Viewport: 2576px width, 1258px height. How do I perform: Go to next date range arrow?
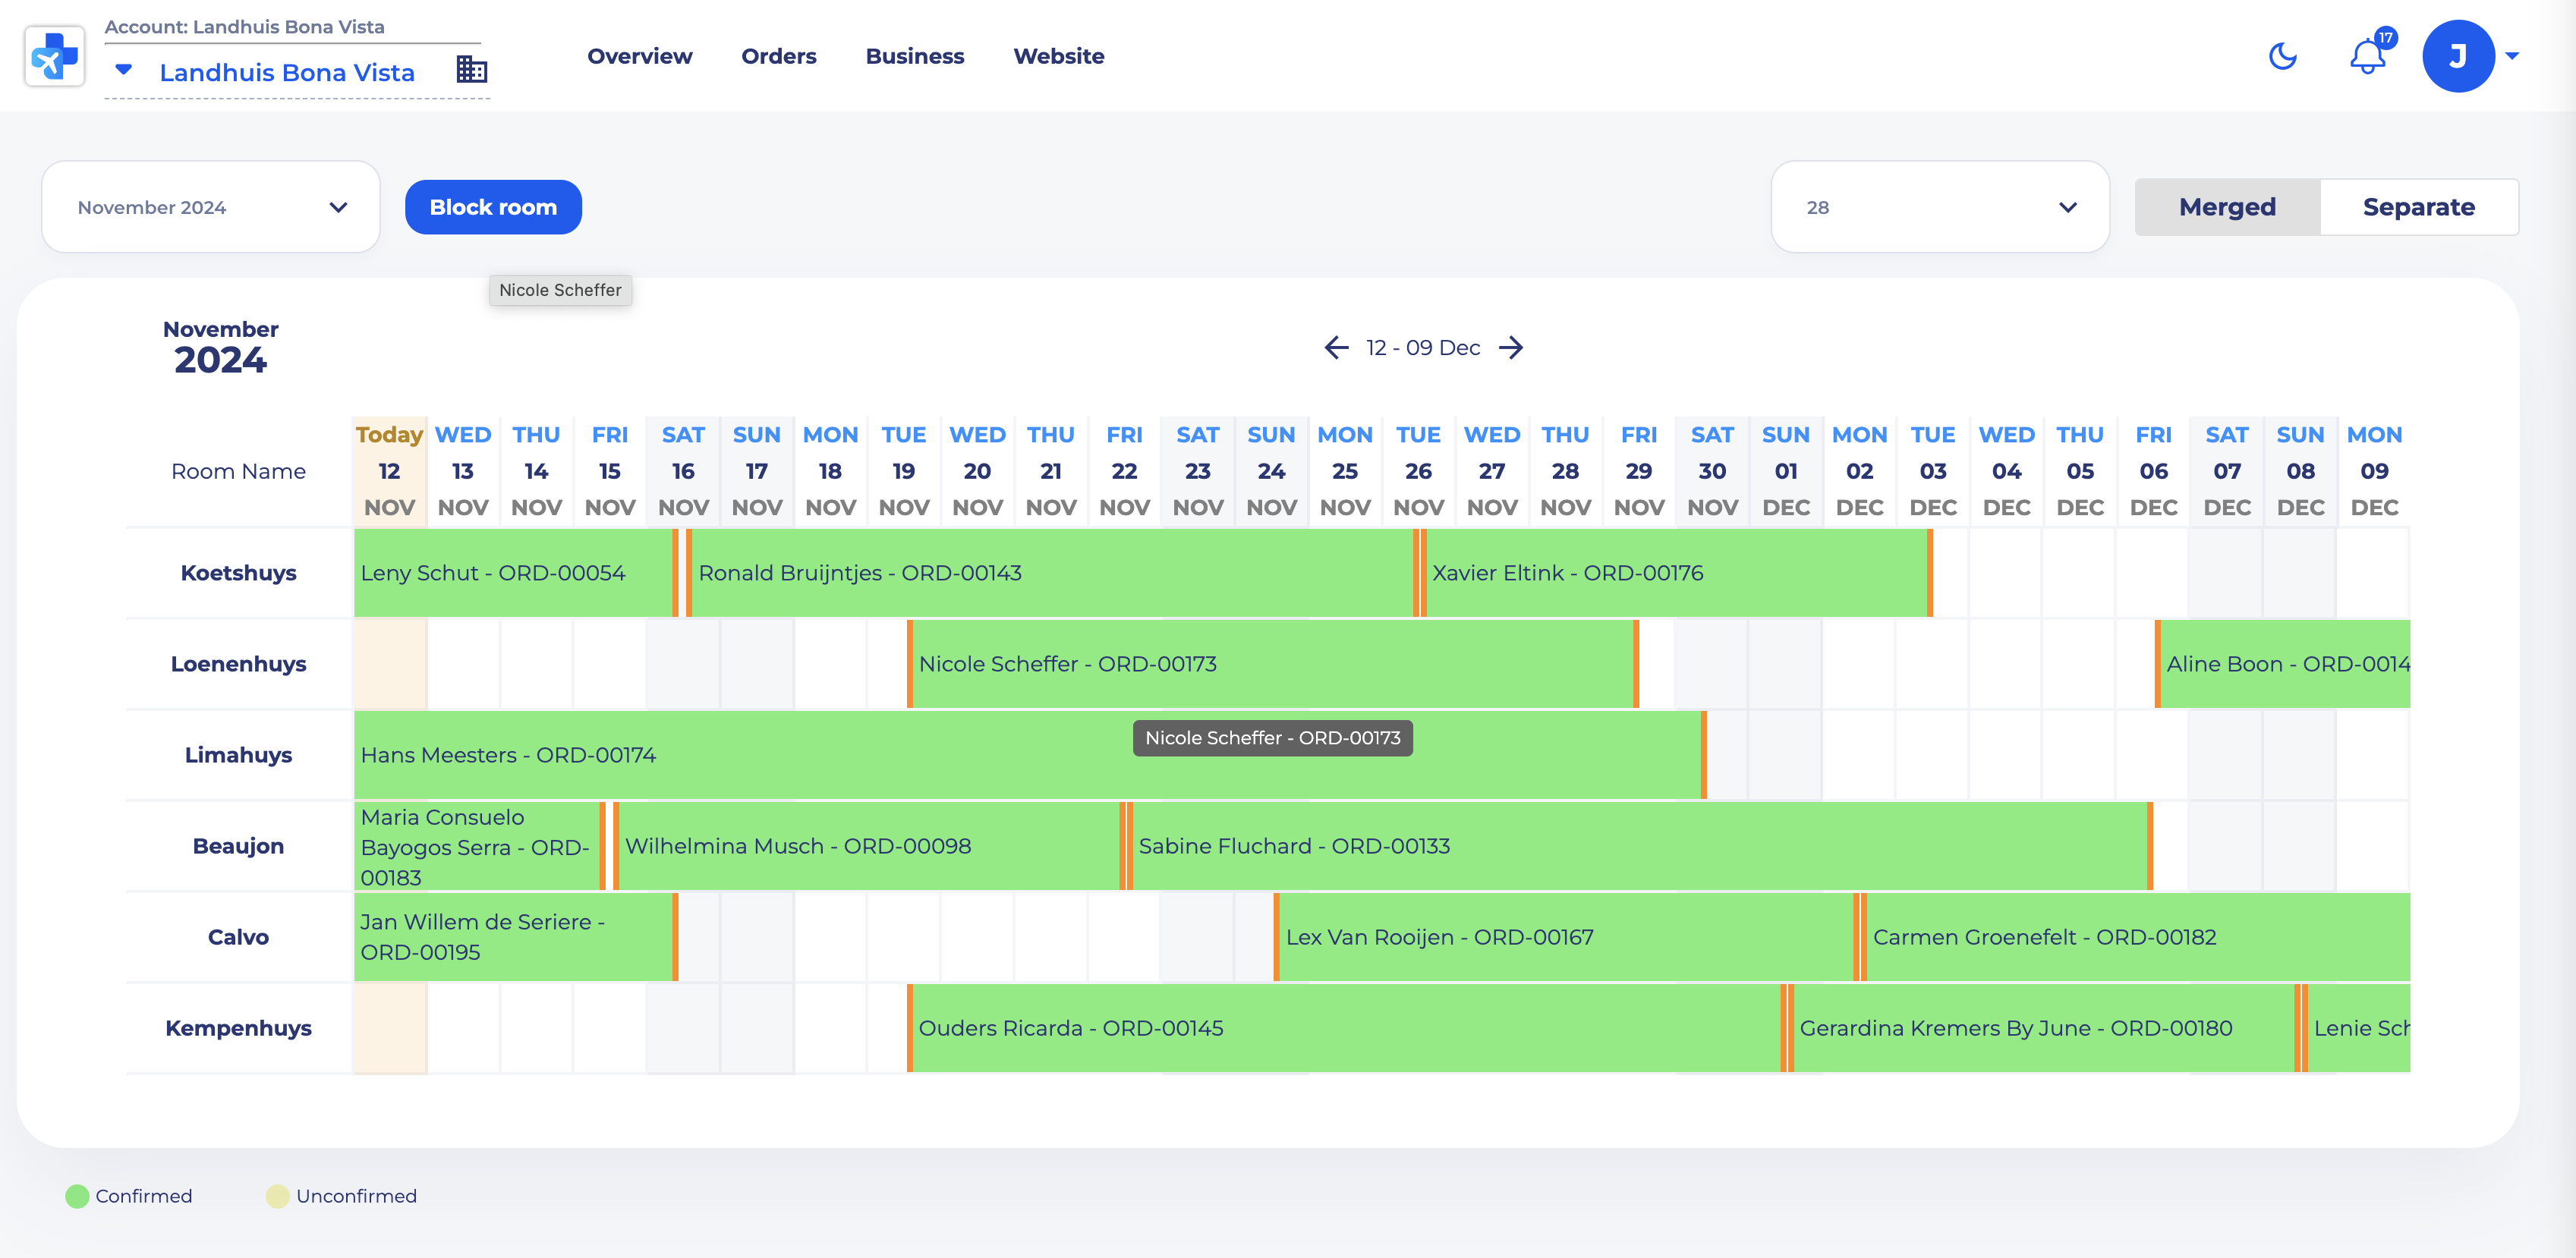[1511, 347]
